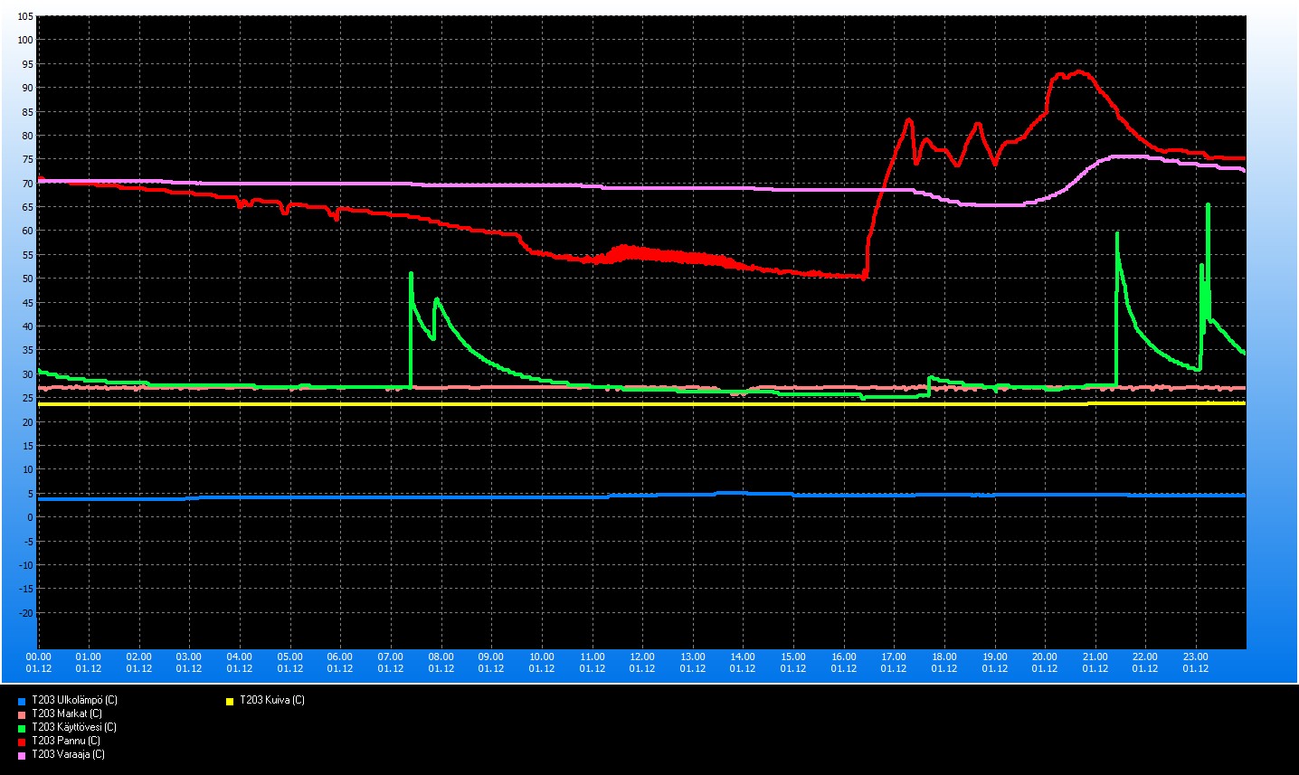This screenshot has height=775, width=1299.
Task: Select the T203 Pannu (C) legend label
Action: (x=66, y=741)
